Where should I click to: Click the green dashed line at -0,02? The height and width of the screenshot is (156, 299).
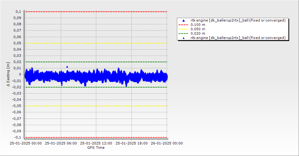[x=96, y=87]
